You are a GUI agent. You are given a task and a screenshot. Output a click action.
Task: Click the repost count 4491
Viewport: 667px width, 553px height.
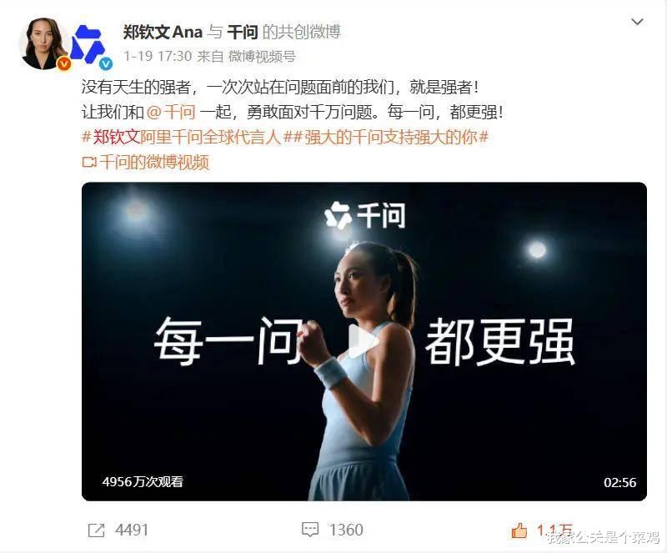point(132,530)
